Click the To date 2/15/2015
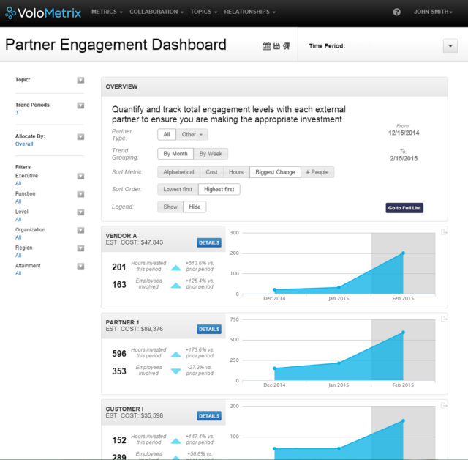Screen dimensions: 468x460 click(404, 159)
